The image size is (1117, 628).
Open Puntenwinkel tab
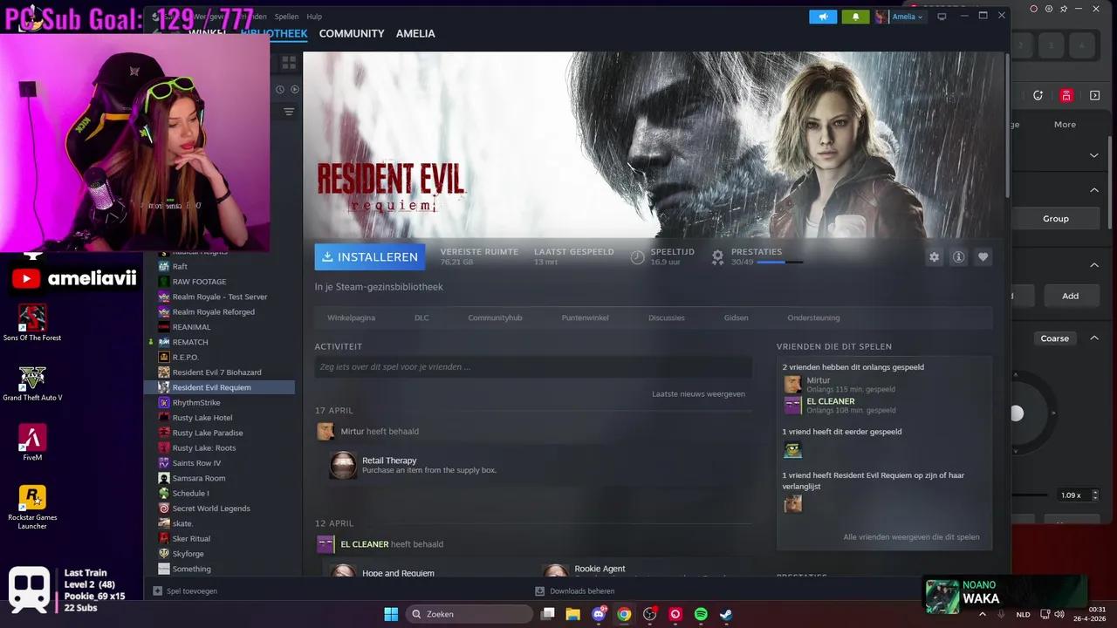click(585, 317)
